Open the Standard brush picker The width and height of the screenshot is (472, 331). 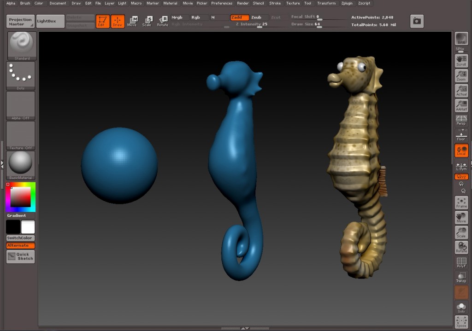coord(22,46)
